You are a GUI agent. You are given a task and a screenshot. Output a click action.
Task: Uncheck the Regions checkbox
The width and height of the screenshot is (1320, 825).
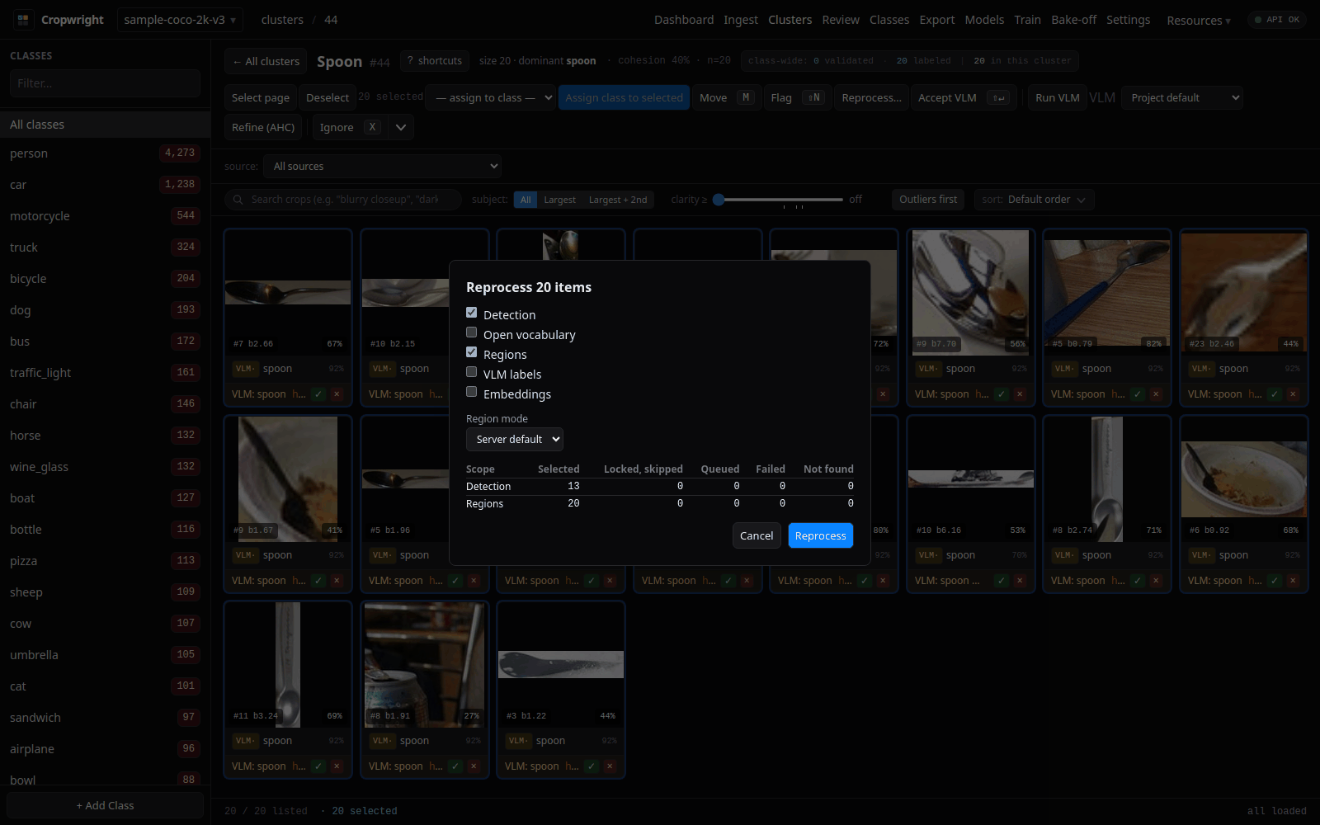click(x=472, y=352)
